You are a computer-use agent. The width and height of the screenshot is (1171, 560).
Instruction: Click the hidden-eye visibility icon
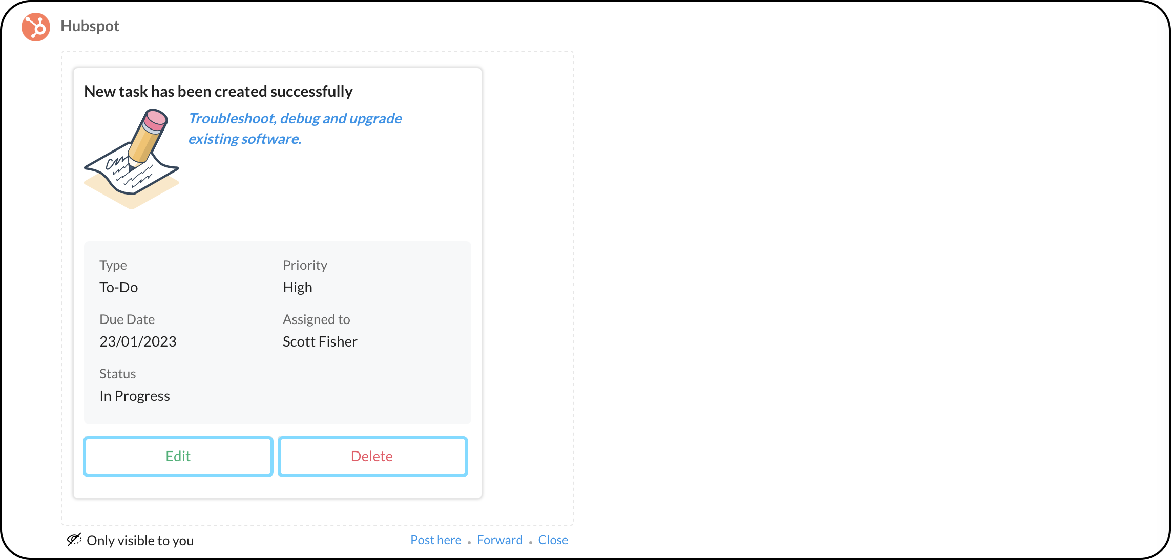(x=74, y=540)
